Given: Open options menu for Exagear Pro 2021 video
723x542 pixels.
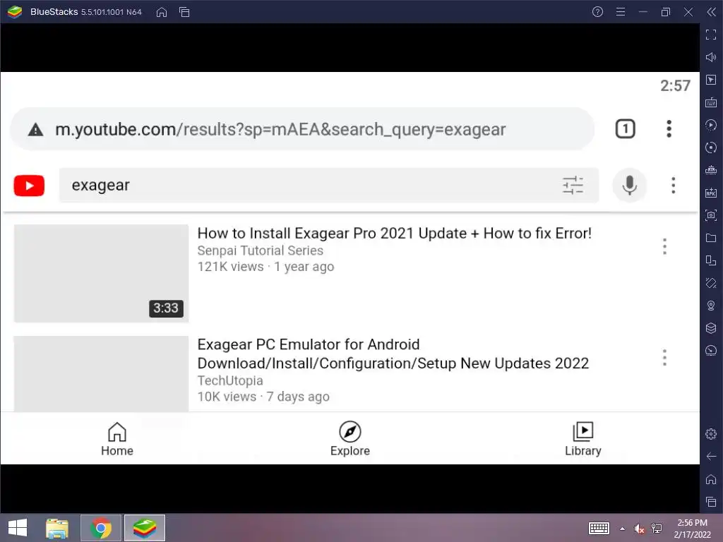Looking at the screenshot, I should click(664, 246).
